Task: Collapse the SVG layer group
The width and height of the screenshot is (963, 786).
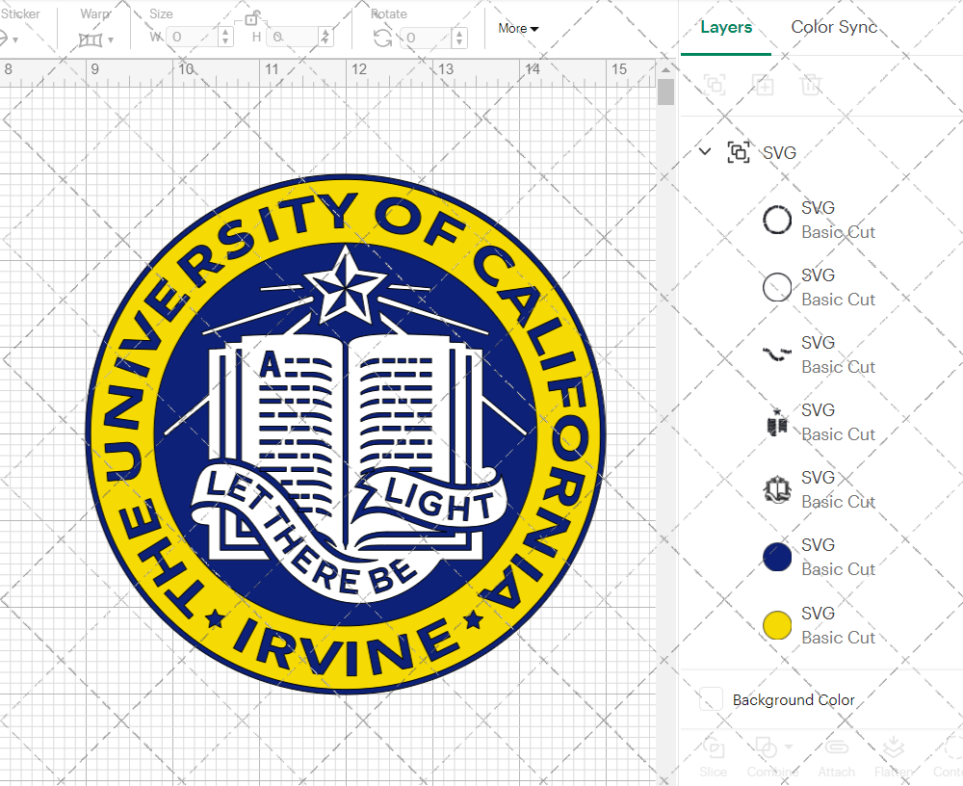Action: tap(704, 152)
